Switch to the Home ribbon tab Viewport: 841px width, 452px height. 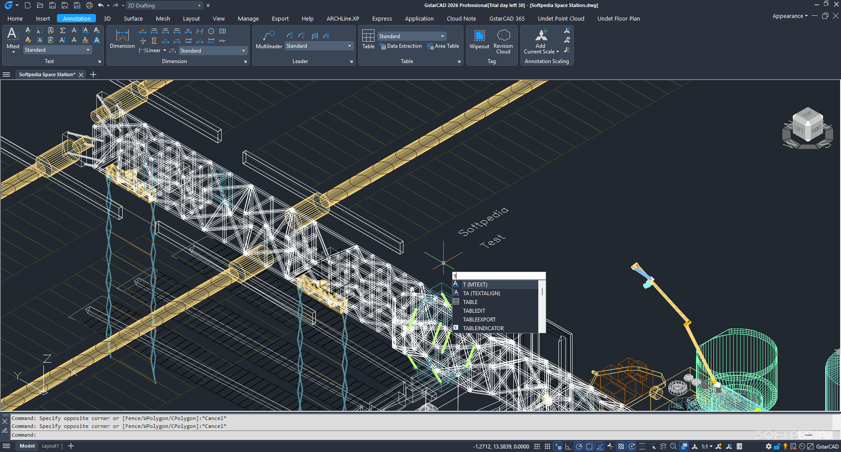[15, 18]
